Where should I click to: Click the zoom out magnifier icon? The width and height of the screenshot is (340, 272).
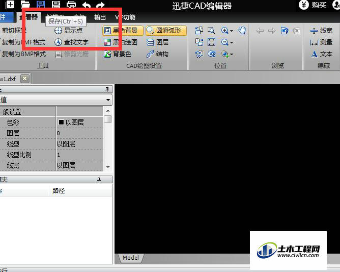(x=224, y=42)
